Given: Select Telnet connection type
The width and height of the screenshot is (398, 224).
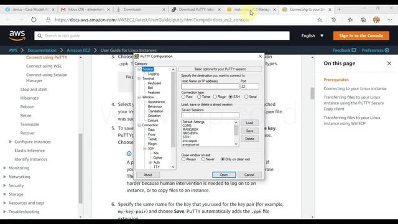Looking at the screenshot, I should [199, 97].
